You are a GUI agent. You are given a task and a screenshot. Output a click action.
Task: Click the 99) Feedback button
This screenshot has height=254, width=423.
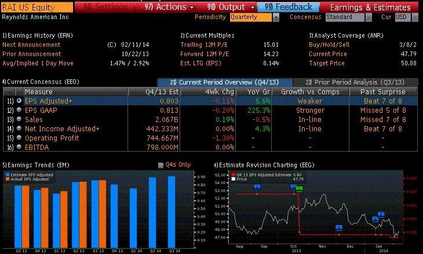288,7
